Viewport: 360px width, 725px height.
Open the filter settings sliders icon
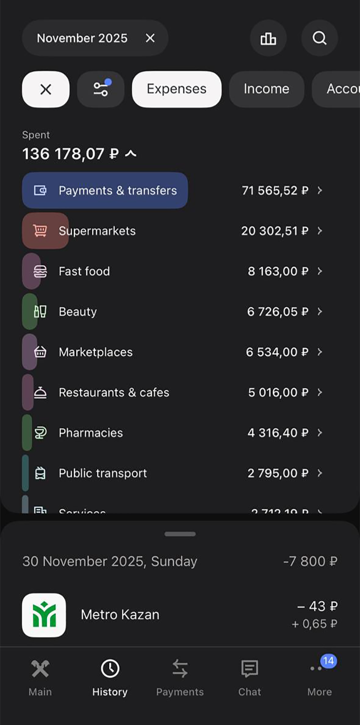[101, 89]
